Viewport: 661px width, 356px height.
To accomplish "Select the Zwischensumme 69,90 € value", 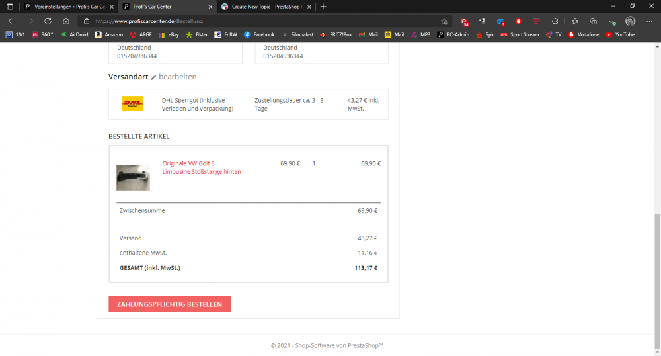I will tap(368, 210).
